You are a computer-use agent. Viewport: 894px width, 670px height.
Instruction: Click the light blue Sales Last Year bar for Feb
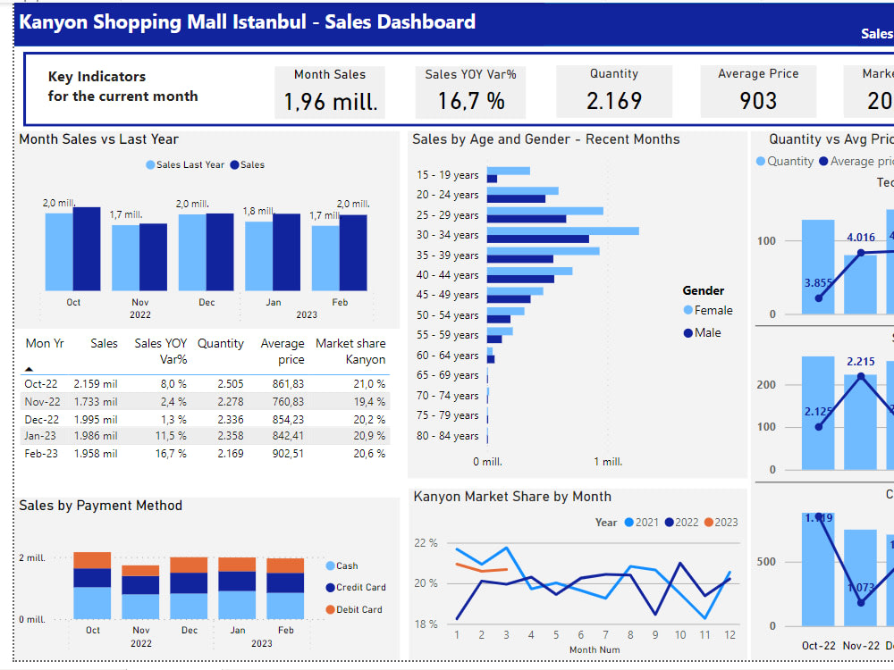tap(325, 259)
